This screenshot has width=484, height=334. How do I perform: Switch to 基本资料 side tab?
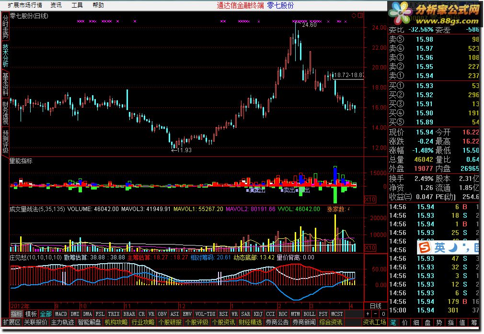[5, 84]
